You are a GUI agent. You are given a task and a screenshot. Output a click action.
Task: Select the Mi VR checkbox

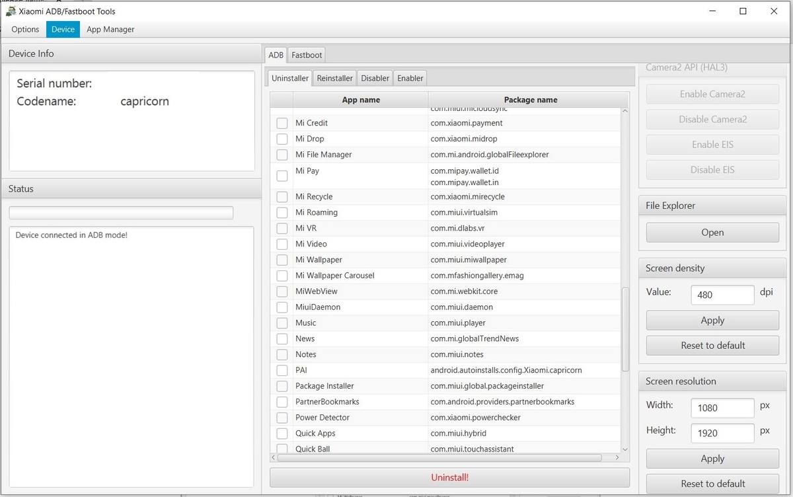(282, 228)
